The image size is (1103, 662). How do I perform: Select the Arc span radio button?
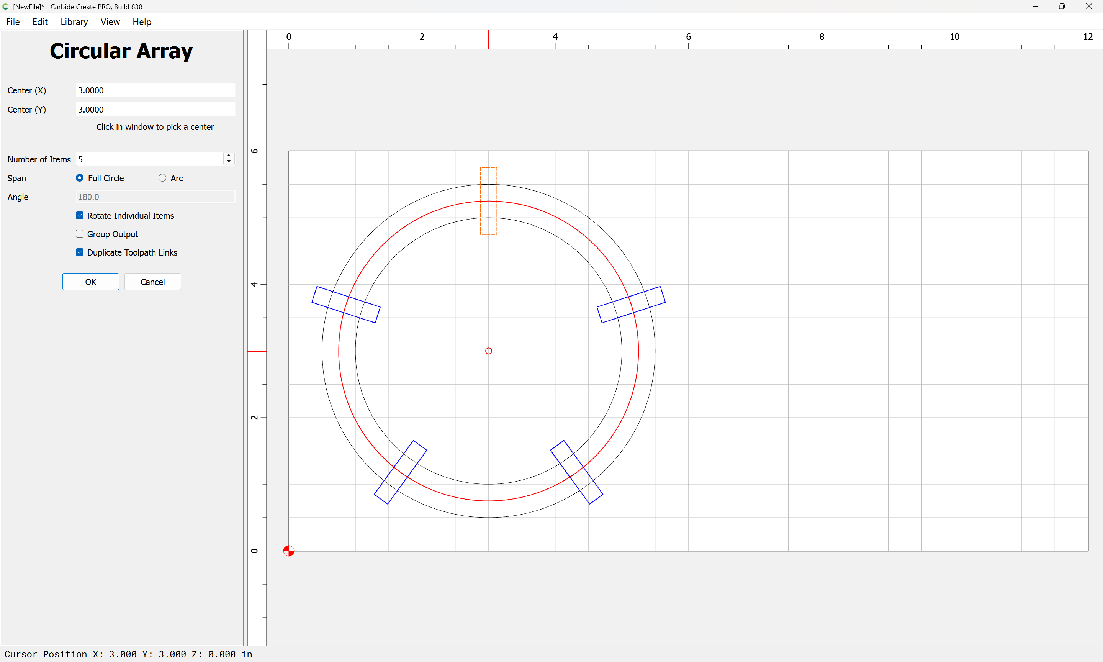(x=162, y=178)
